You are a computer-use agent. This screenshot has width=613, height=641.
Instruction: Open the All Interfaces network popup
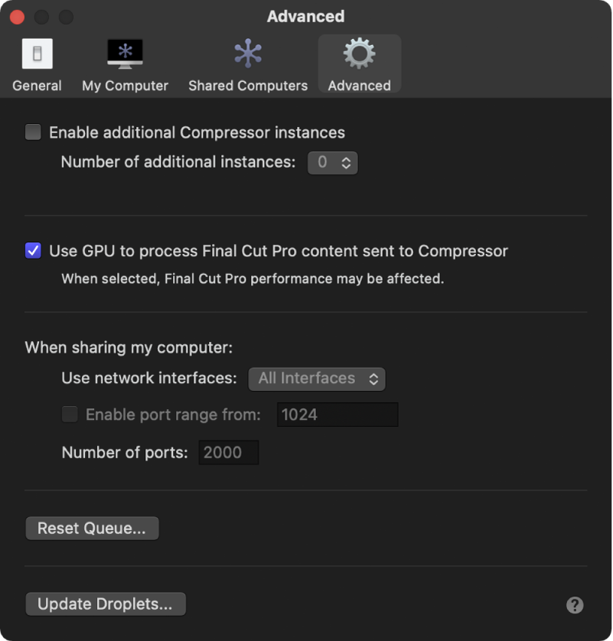(x=317, y=378)
